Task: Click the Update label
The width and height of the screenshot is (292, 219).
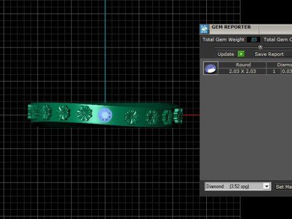Action: pos(226,54)
